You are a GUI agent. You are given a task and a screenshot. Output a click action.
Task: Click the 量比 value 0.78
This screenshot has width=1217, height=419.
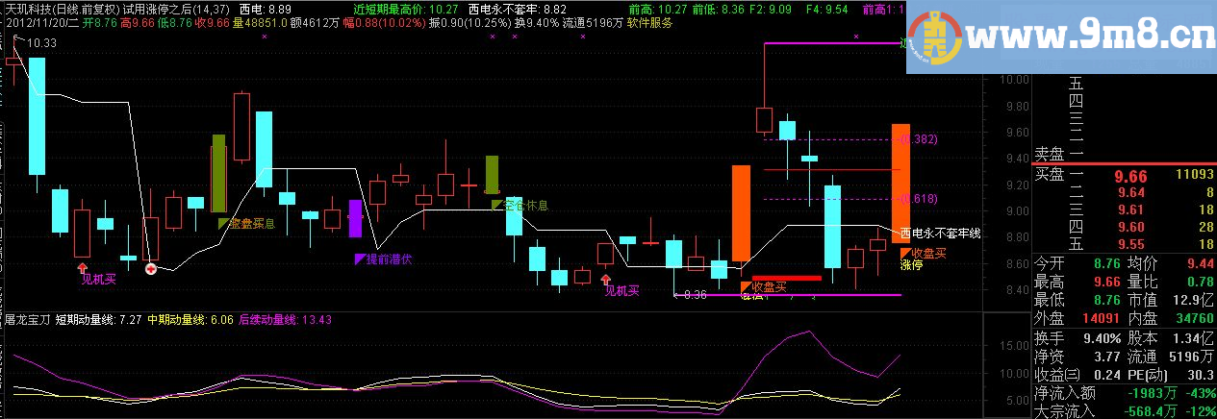pos(1199,281)
